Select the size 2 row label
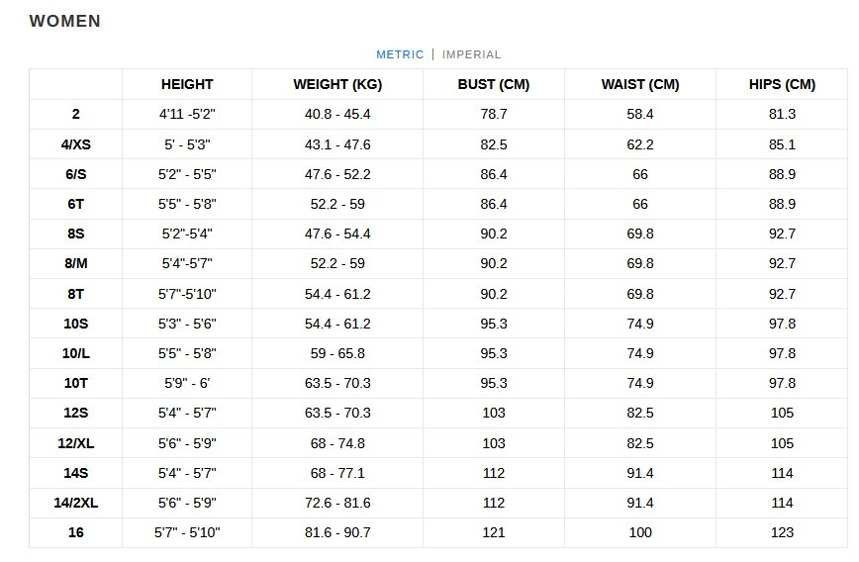The height and width of the screenshot is (562, 859). 76,114
